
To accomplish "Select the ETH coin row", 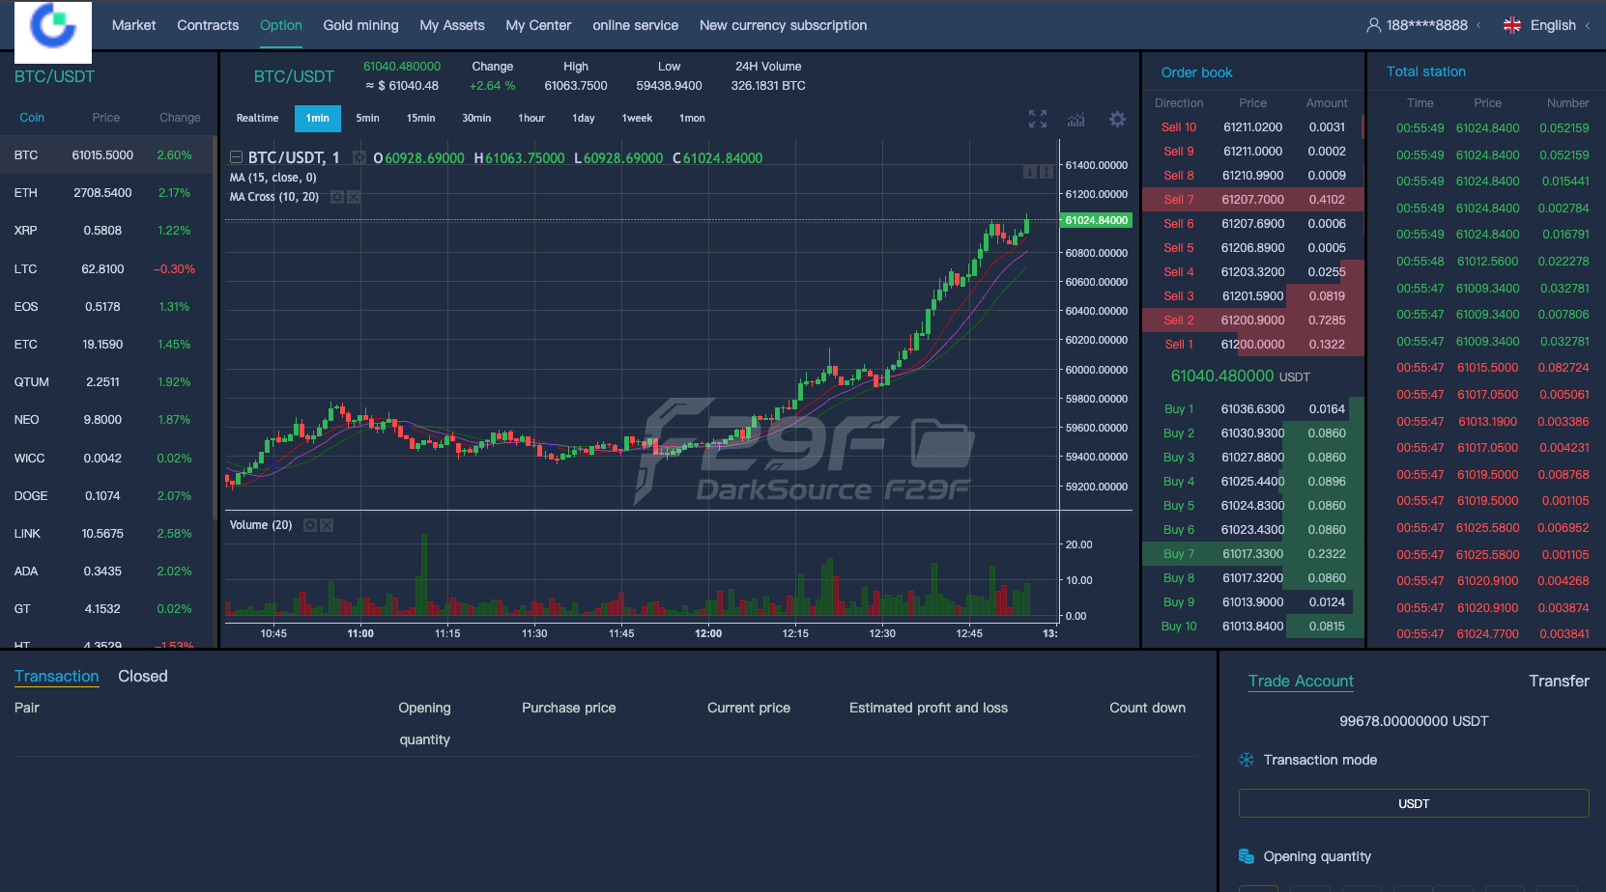I will tap(106, 193).
